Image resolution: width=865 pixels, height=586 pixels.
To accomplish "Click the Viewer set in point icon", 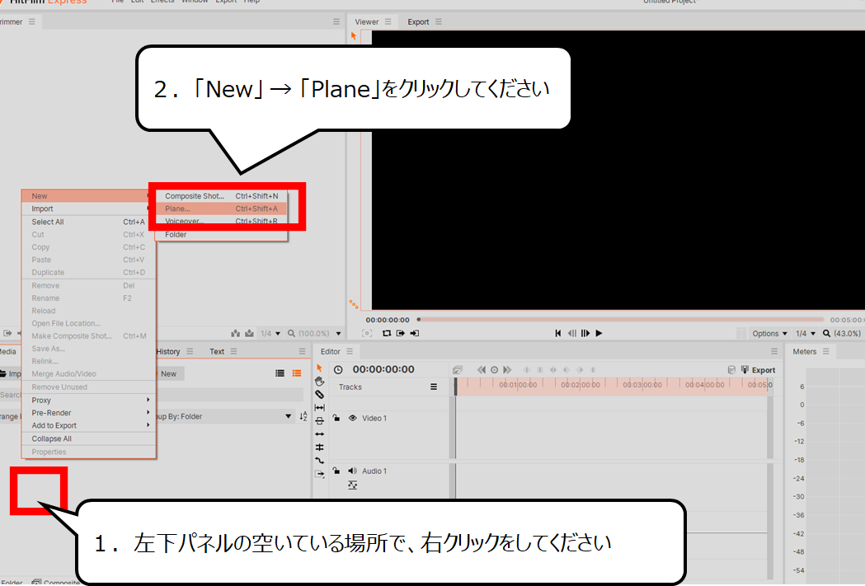I will click(x=401, y=333).
